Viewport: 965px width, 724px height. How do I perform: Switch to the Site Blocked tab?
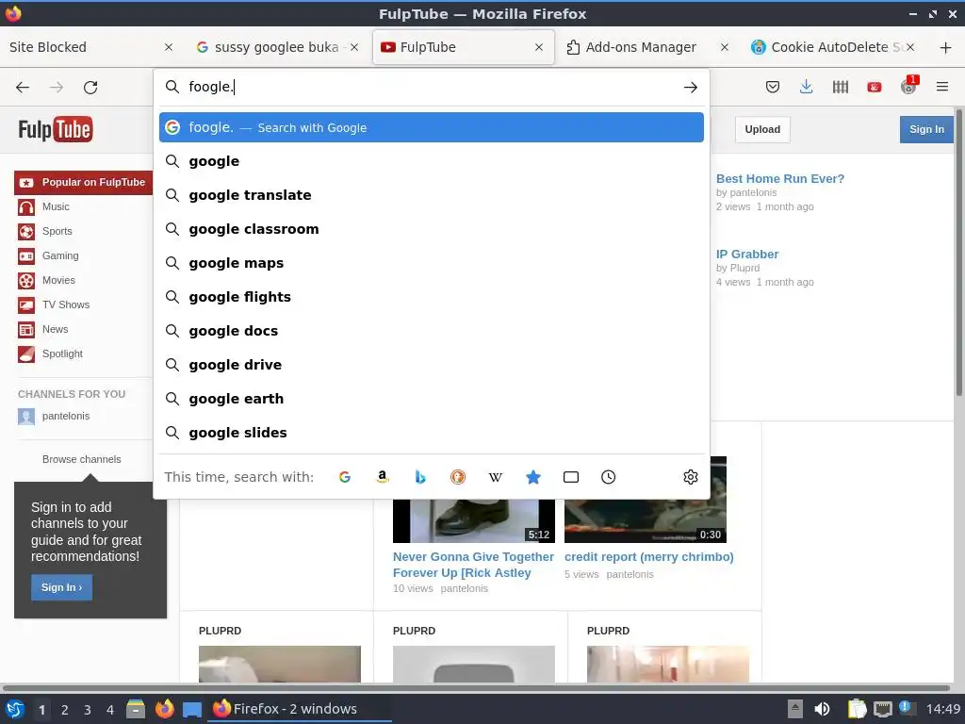coord(91,47)
